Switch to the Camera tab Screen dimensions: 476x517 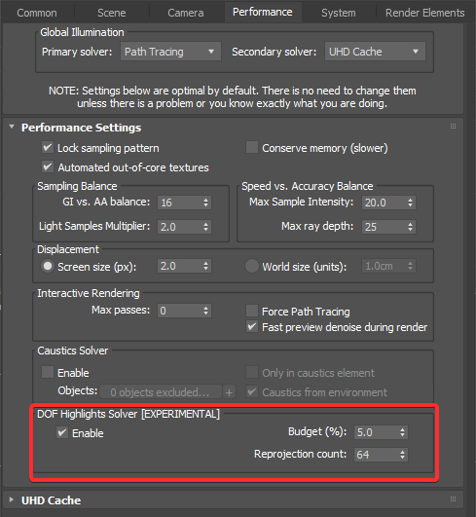(x=186, y=13)
